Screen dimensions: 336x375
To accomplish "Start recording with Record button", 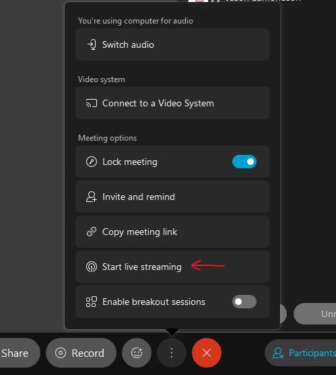I will [81, 353].
